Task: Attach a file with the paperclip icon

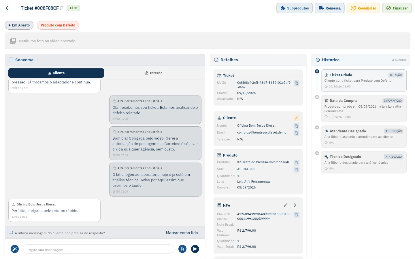Action: click(182, 249)
